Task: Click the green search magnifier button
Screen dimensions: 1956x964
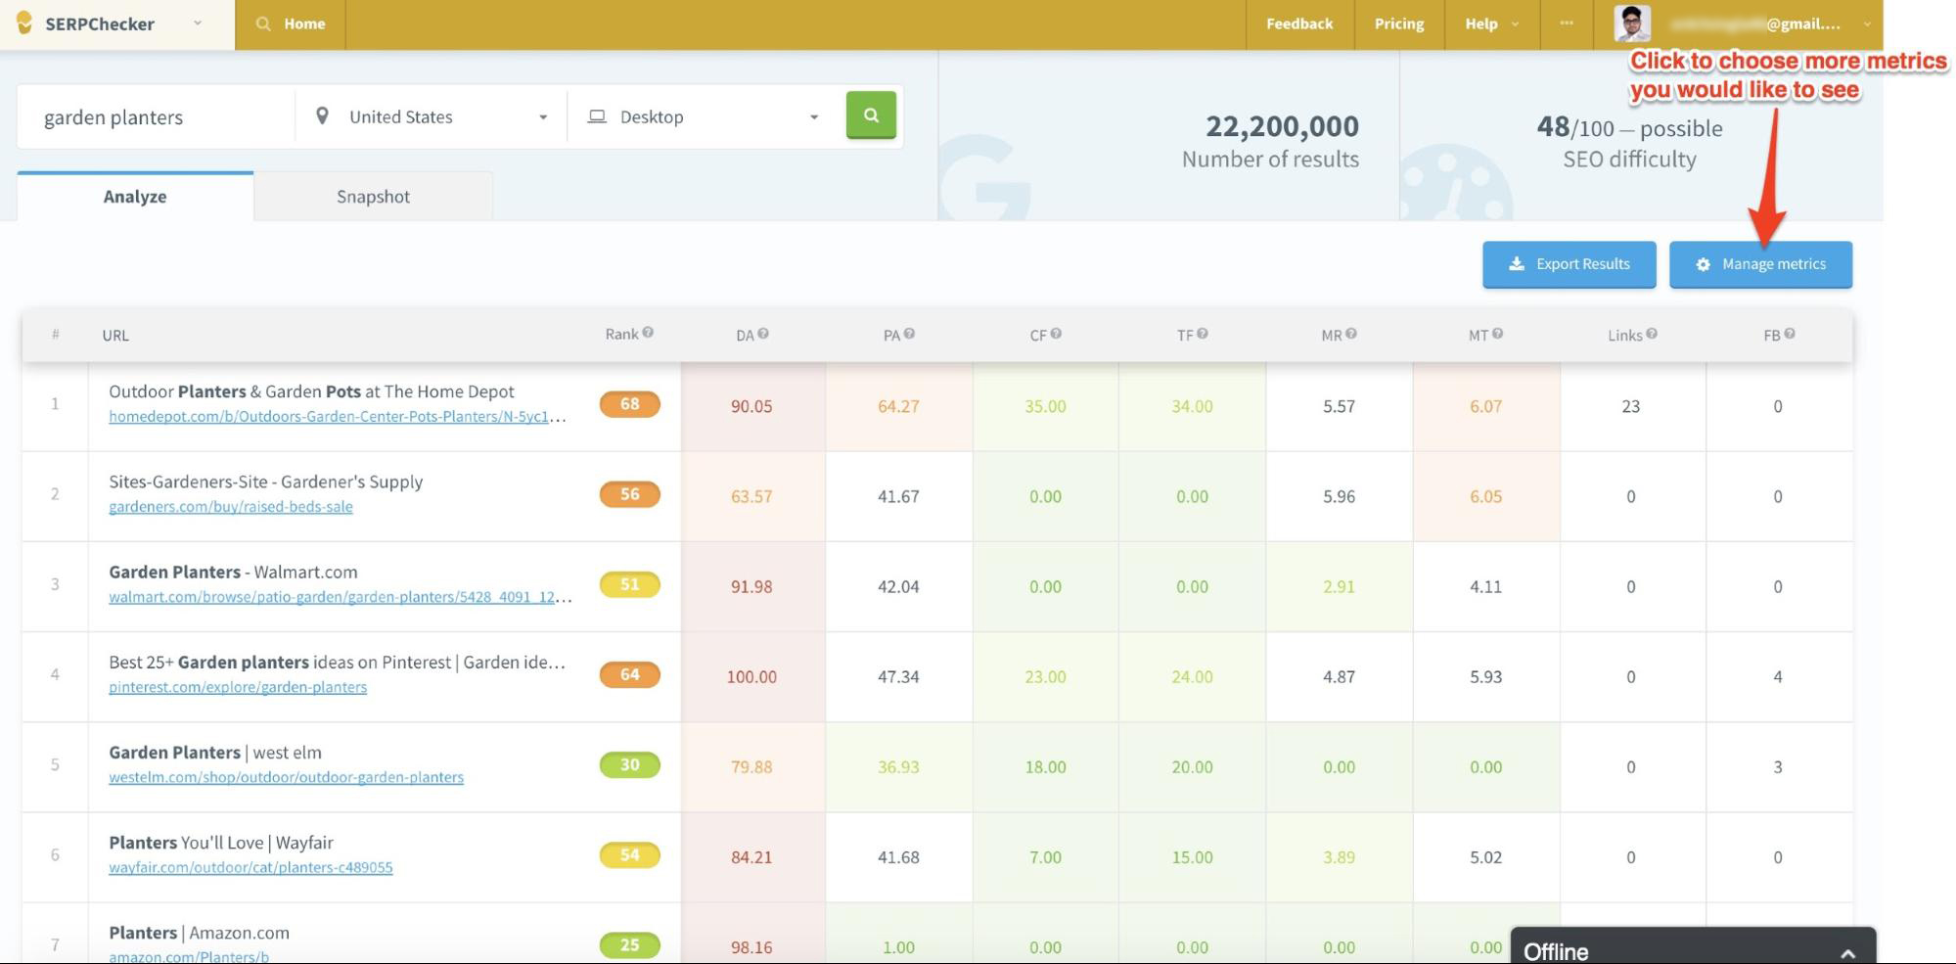Action: coord(870,115)
